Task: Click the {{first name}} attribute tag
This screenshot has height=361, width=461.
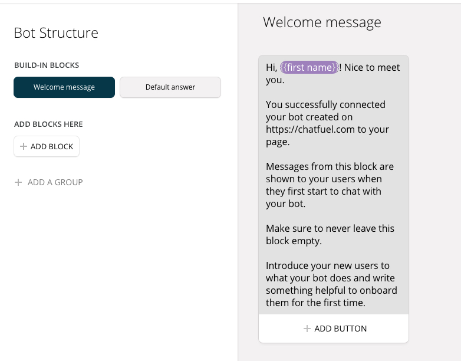Action: coord(309,67)
